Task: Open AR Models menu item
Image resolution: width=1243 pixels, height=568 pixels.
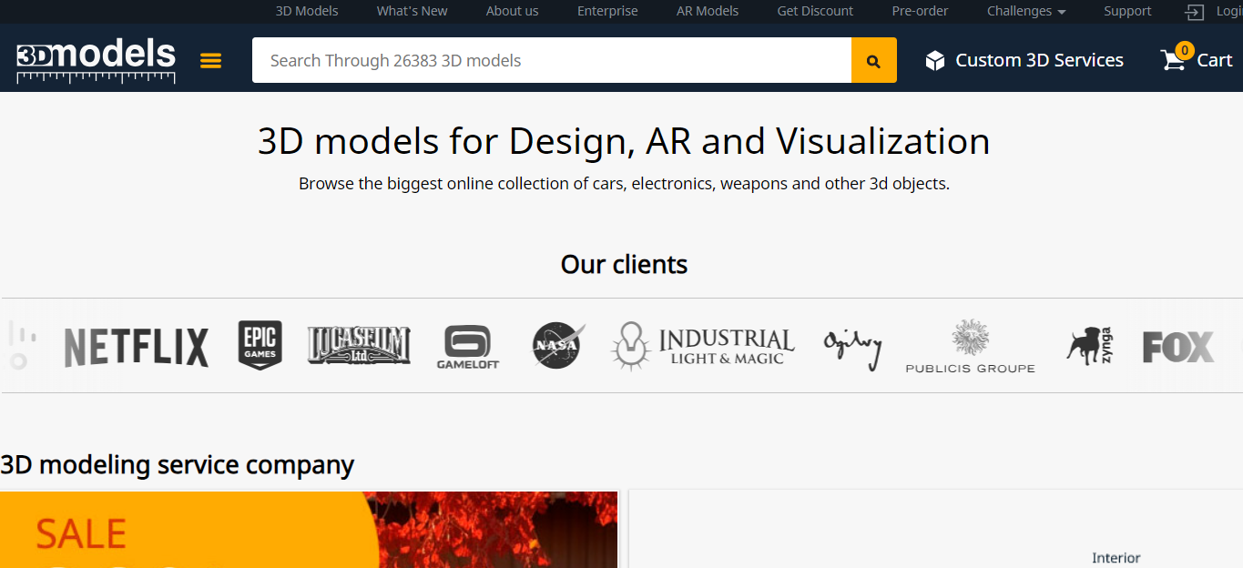Action: click(708, 11)
